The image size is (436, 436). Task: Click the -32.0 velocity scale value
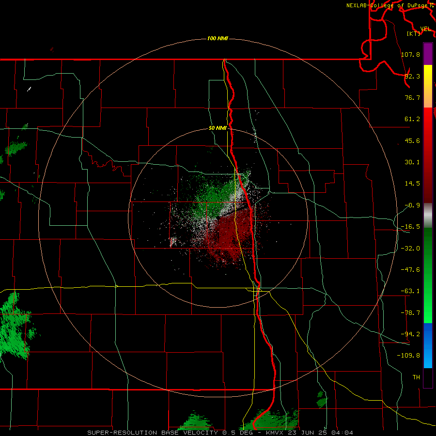coord(410,249)
